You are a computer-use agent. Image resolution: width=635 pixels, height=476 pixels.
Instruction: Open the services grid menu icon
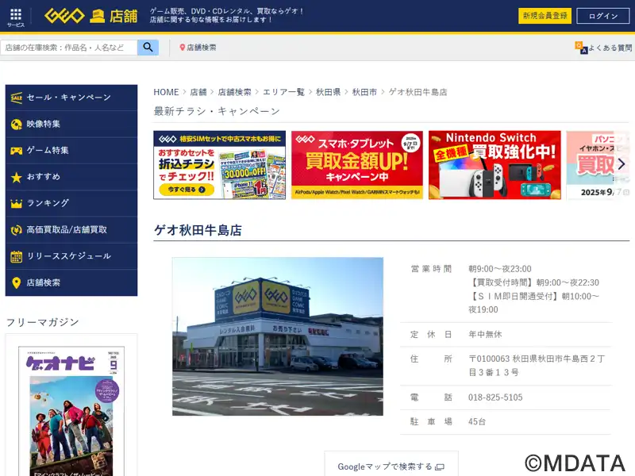click(x=16, y=15)
